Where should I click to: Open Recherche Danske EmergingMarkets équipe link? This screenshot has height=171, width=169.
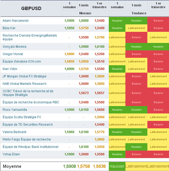[30, 37]
